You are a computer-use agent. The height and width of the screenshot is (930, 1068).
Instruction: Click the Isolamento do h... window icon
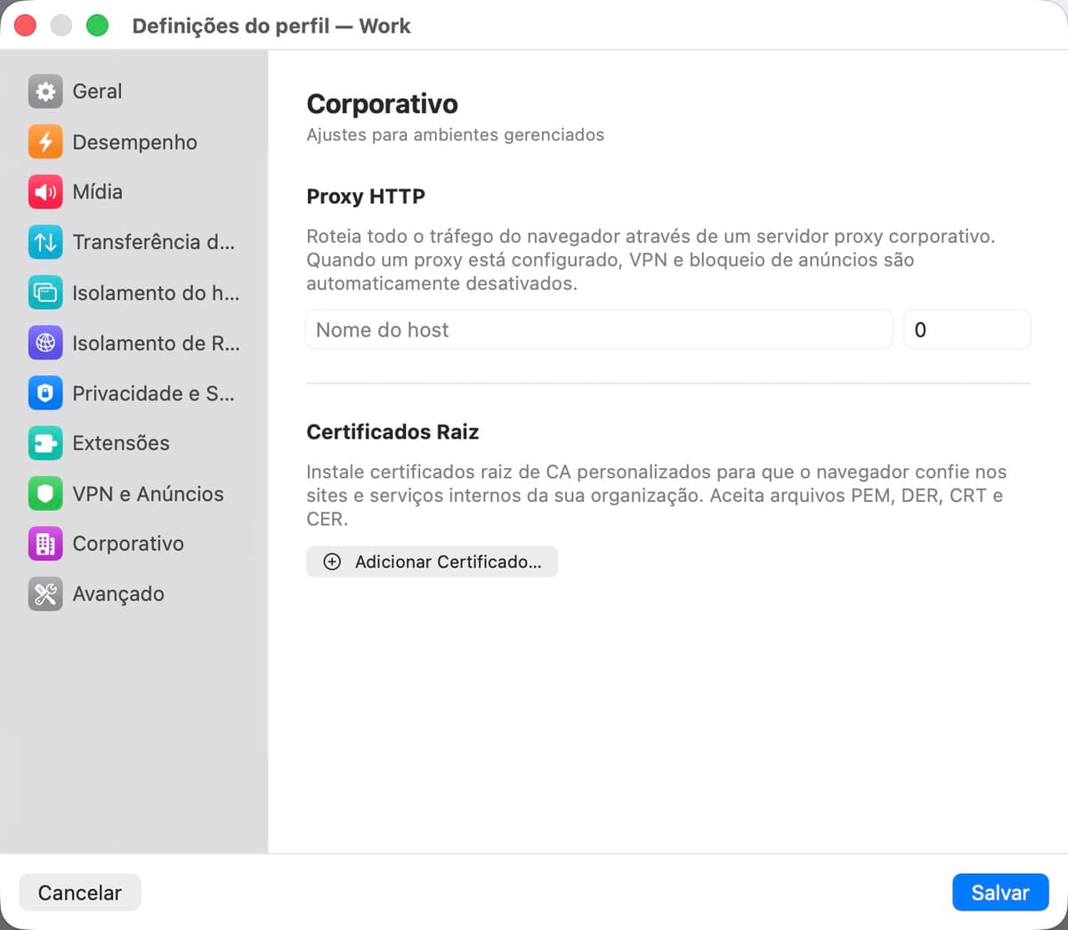[x=45, y=292]
